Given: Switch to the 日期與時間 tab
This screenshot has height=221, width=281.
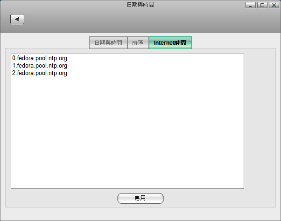Looking at the screenshot, I should 108,43.
